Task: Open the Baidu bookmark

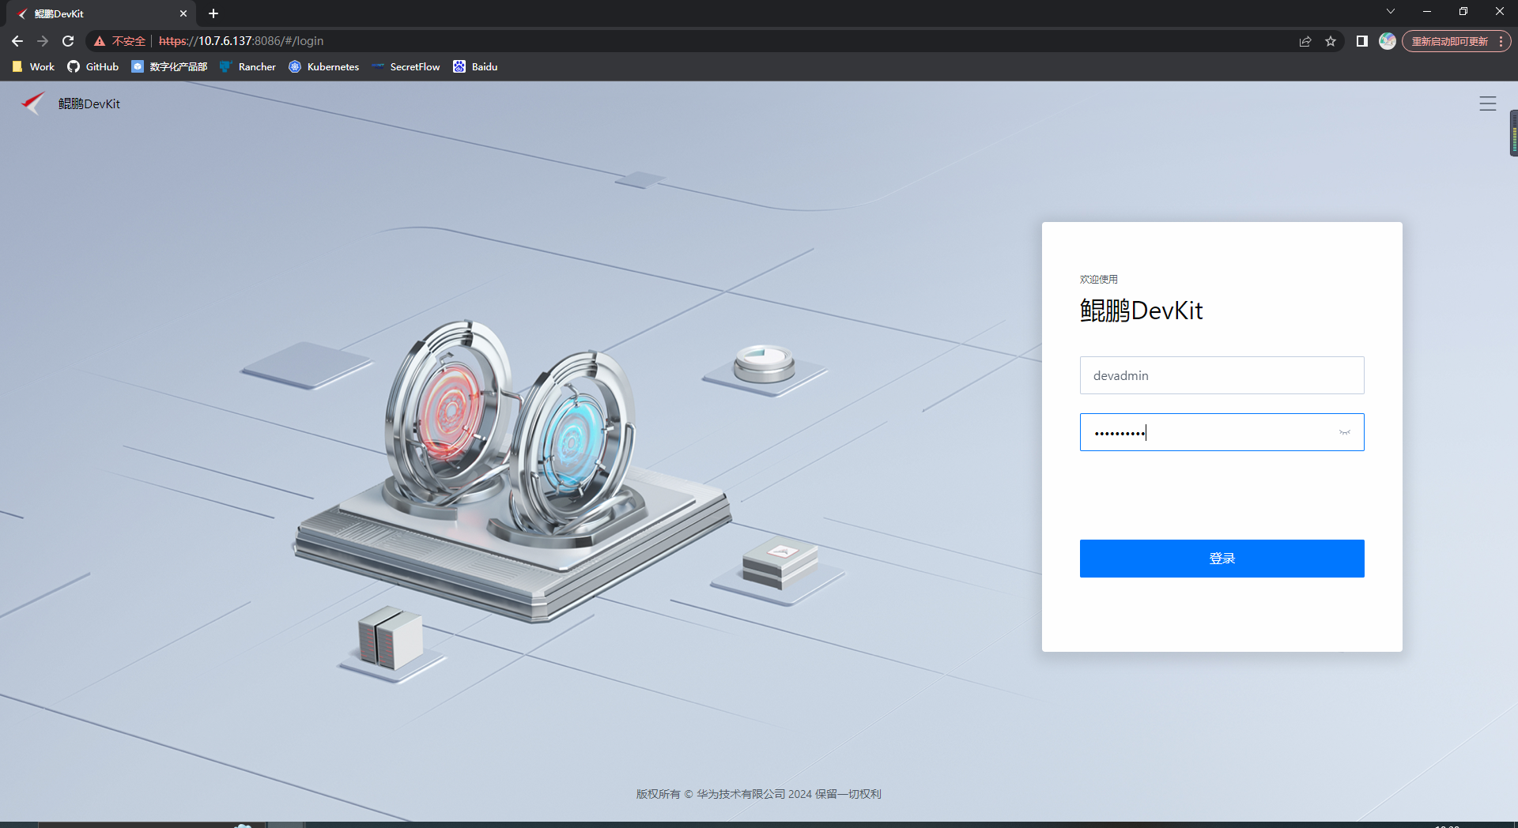Action: pos(475,66)
